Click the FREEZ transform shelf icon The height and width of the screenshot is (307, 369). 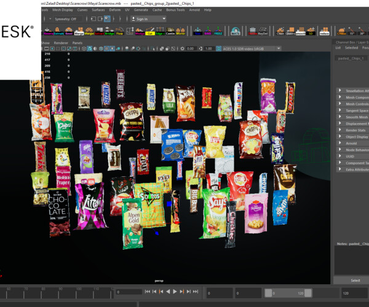click(x=218, y=31)
